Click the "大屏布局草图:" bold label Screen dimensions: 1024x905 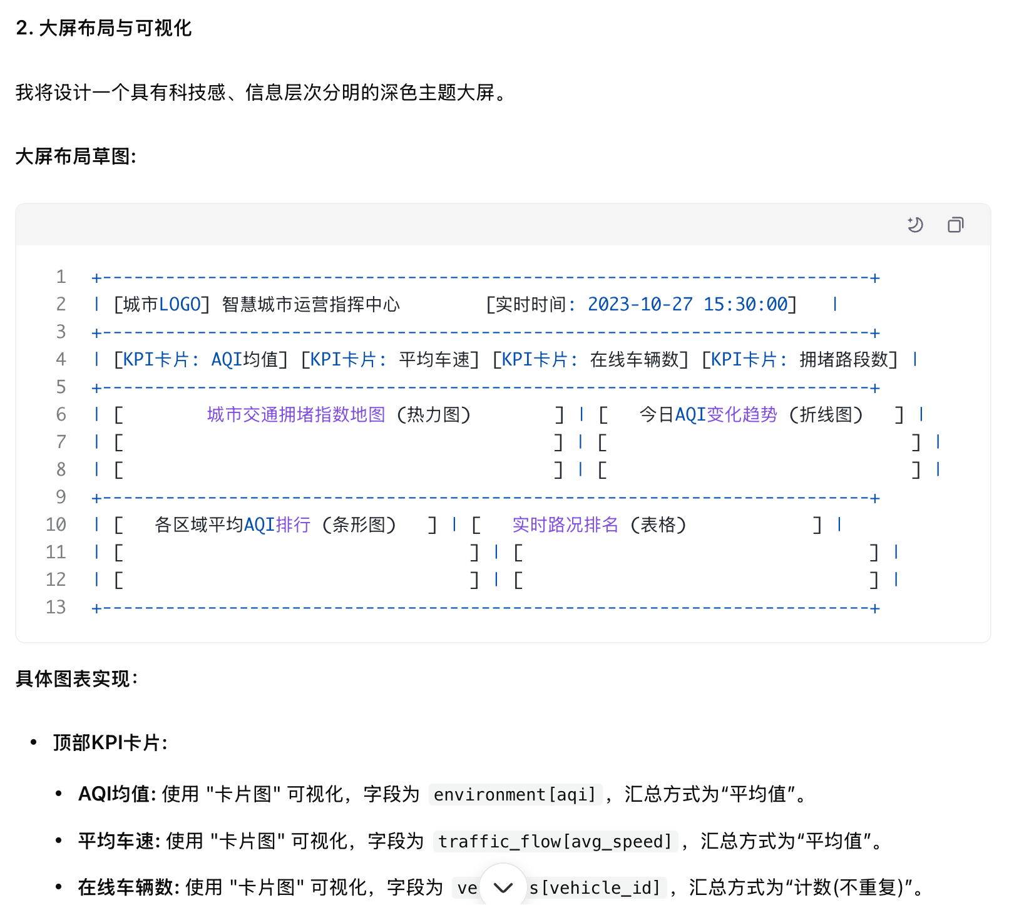[76, 156]
